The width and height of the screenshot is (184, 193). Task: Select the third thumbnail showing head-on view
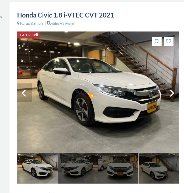coord(118,168)
